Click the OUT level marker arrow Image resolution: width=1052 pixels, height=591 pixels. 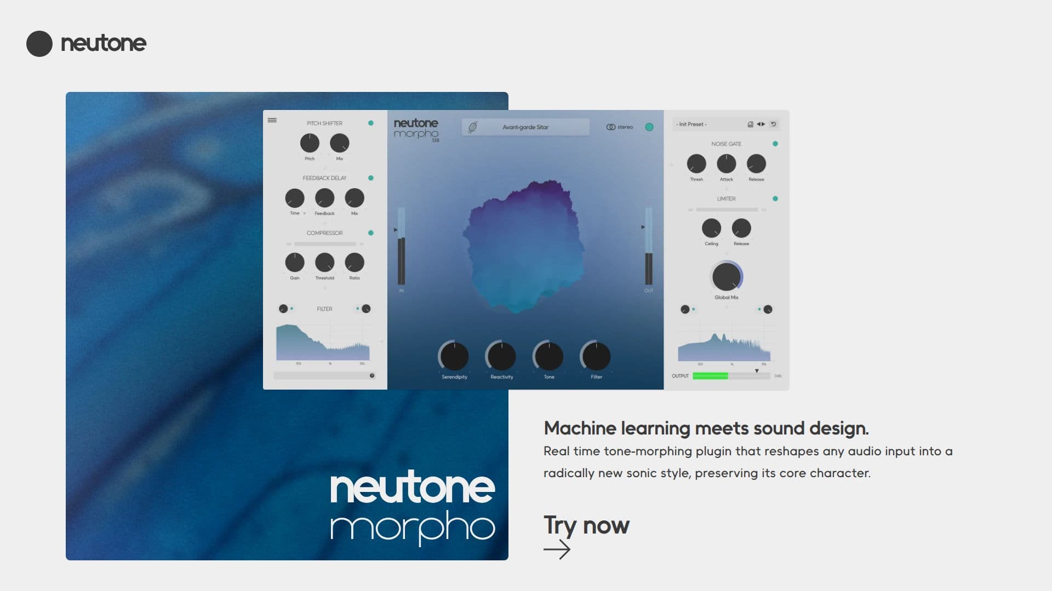pyautogui.click(x=643, y=227)
